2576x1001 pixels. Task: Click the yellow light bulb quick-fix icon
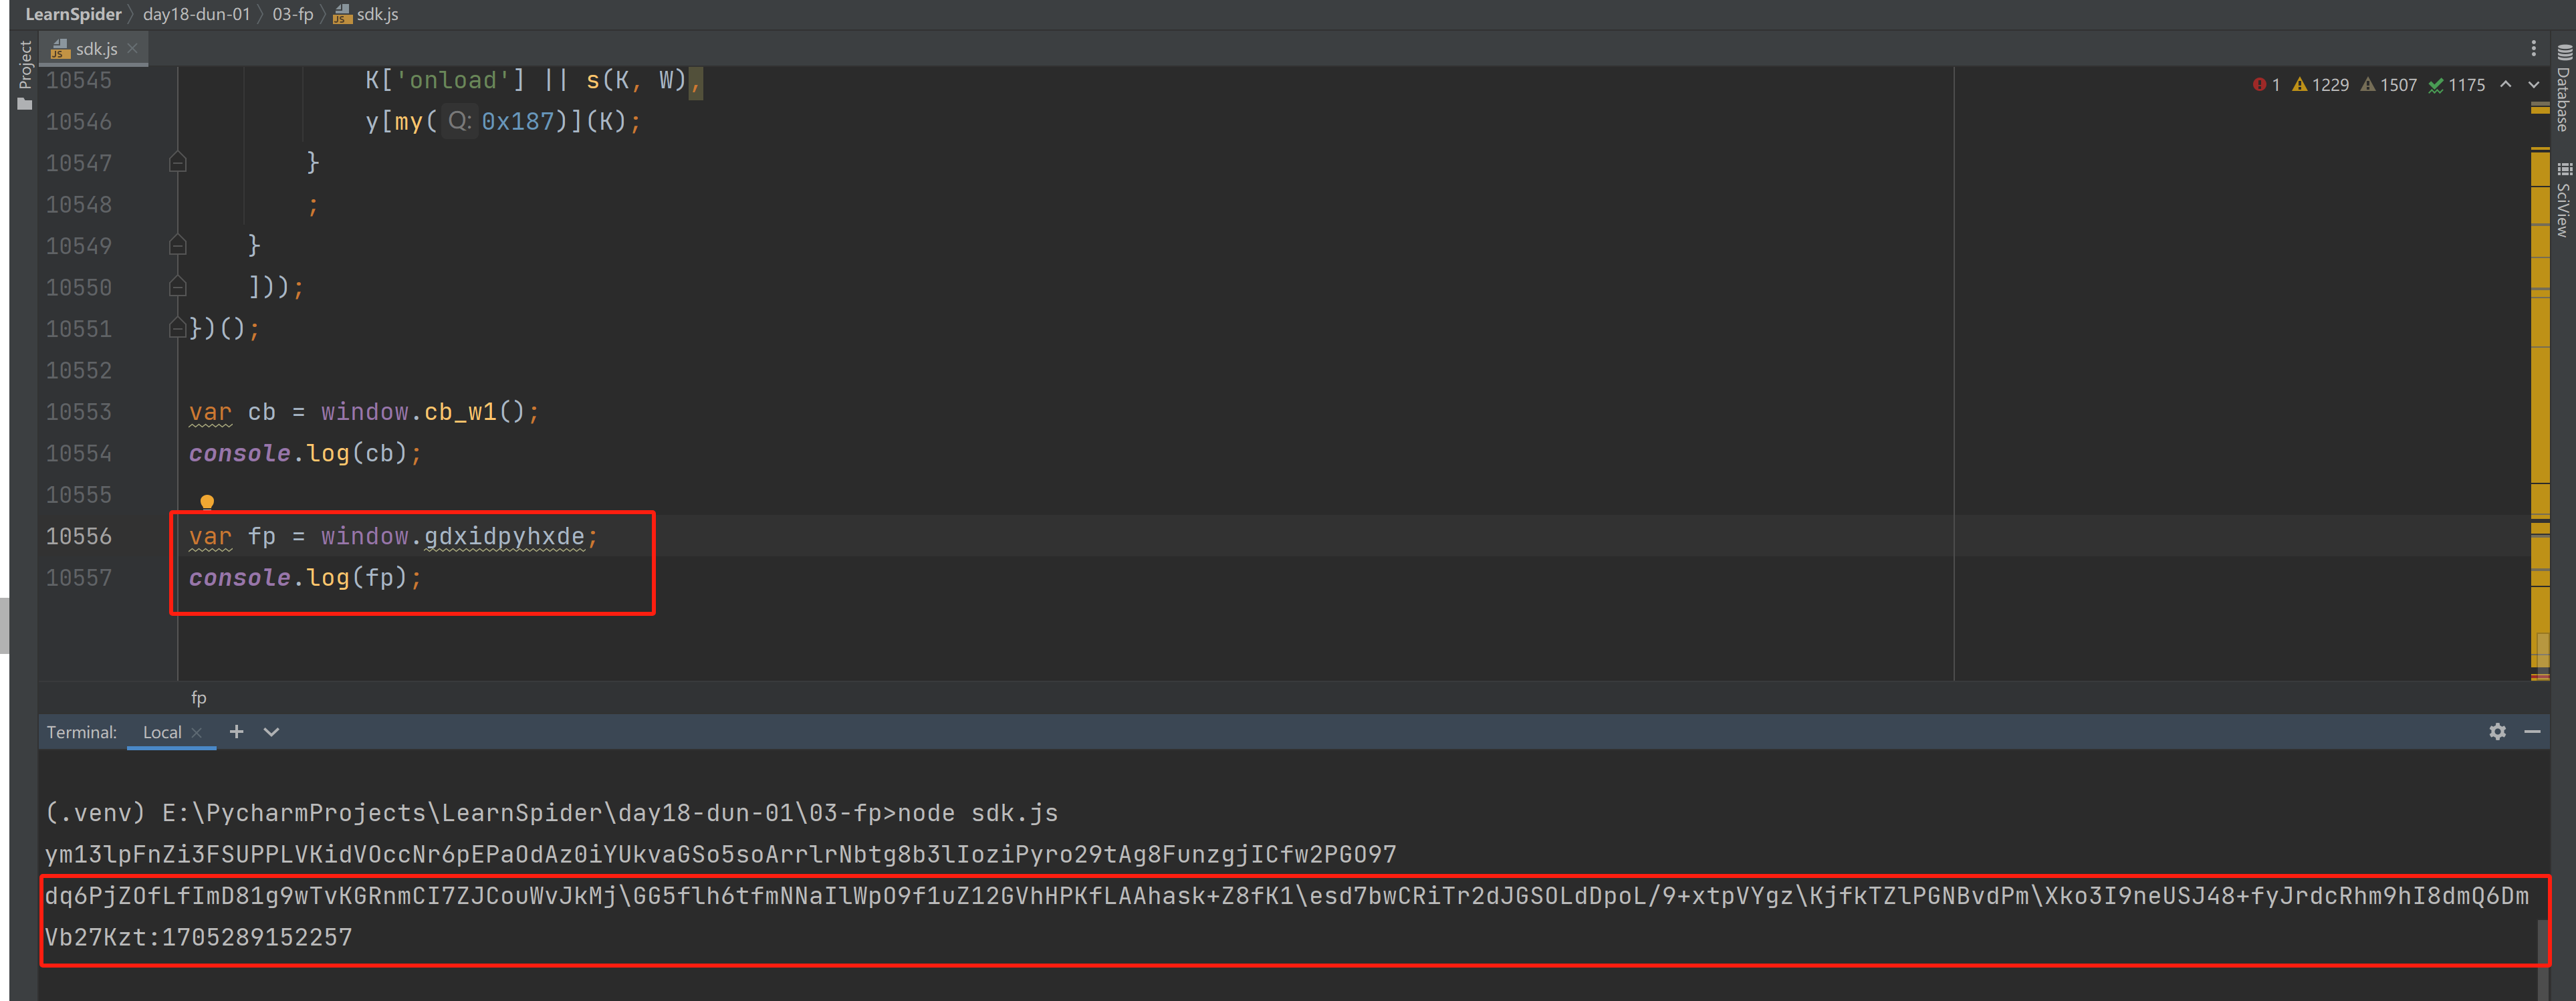[207, 502]
